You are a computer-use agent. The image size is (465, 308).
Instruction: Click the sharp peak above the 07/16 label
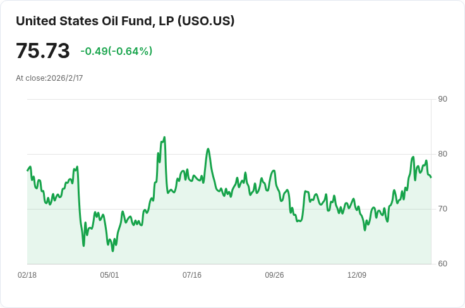pos(208,149)
